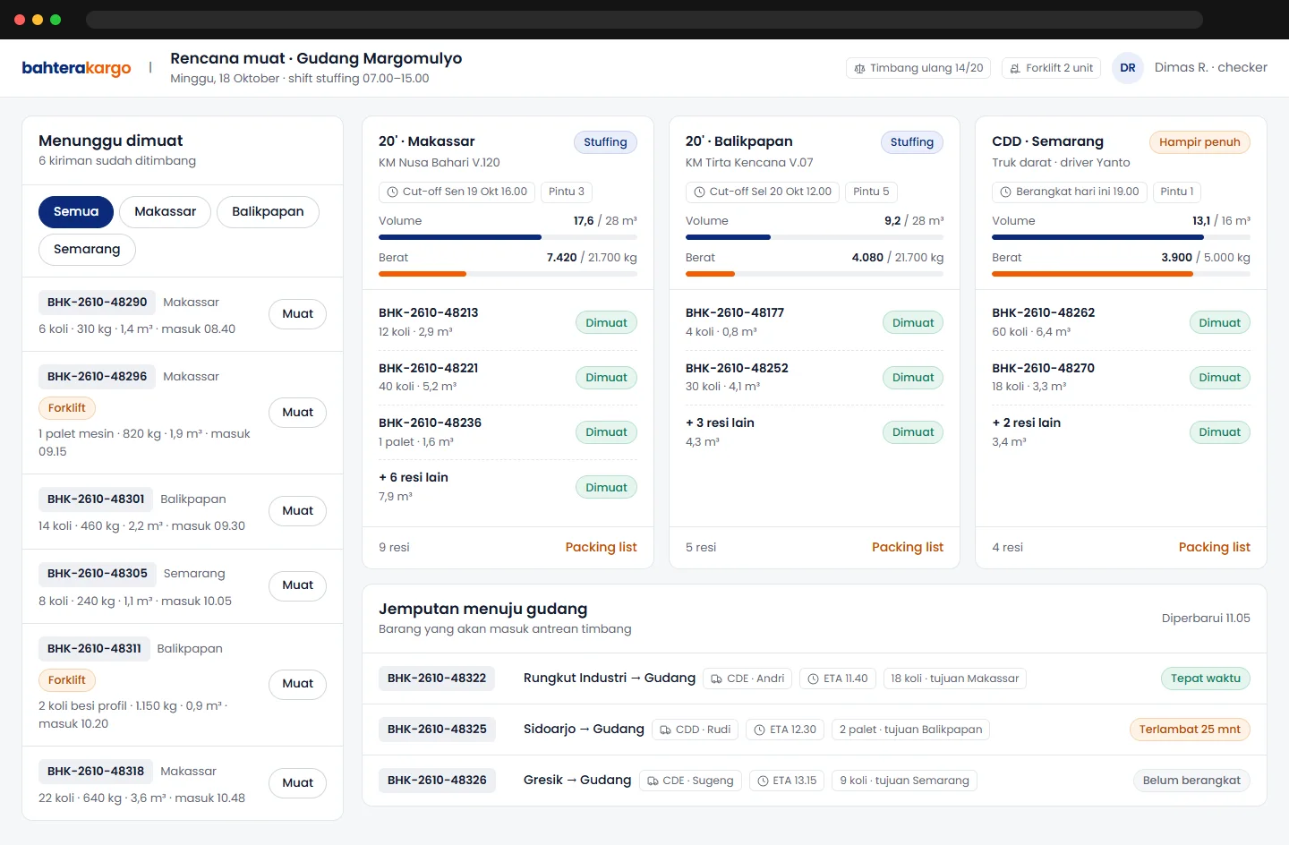Click Muat for BHK-2610-48311
The image size is (1289, 845).
pos(298,684)
